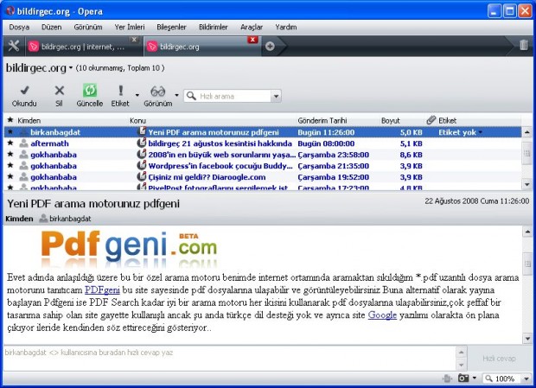Sort by Konu column header
Viewport: 536px width, 388px height.
tap(137, 120)
